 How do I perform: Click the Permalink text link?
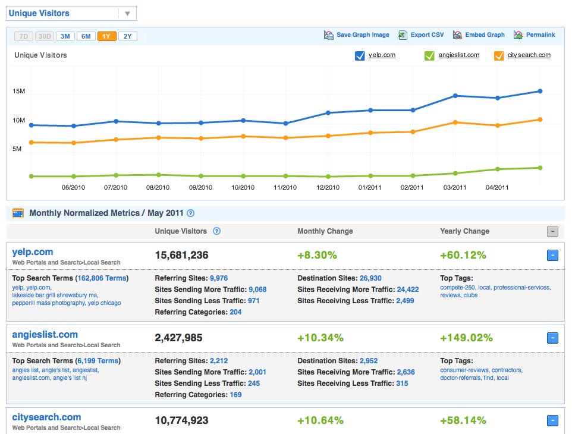click(540, 35)
